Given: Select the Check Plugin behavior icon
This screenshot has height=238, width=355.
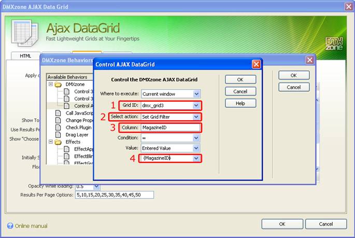Looking at the screenshot, I should pos(58,128).
